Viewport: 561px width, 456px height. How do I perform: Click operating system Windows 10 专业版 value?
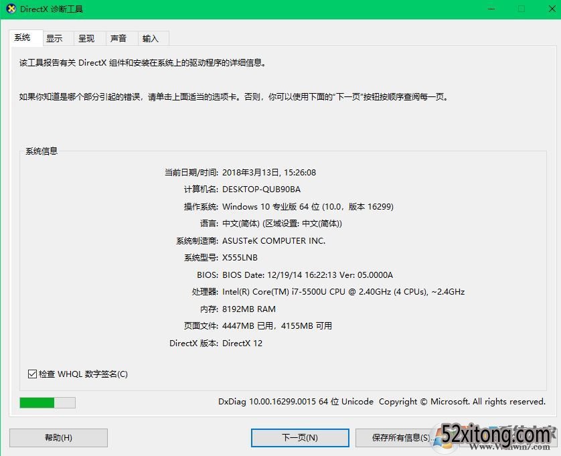pyautogui.click(x=308, y=206)
